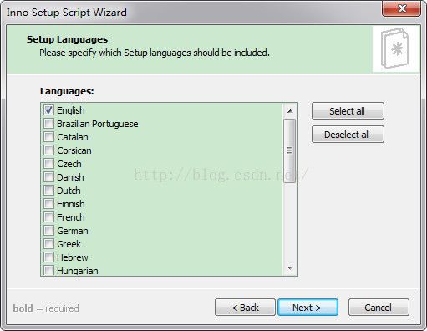Select the Dutch text label
Image resolution: width=427 pixels, height=331 pixels.
69,191
